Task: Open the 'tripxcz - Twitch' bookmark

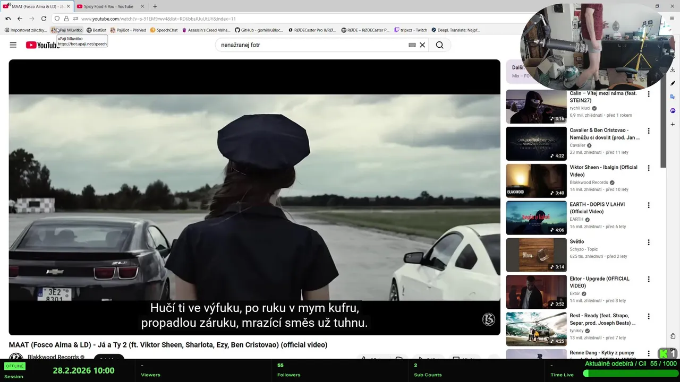Action: coord(411,30)
